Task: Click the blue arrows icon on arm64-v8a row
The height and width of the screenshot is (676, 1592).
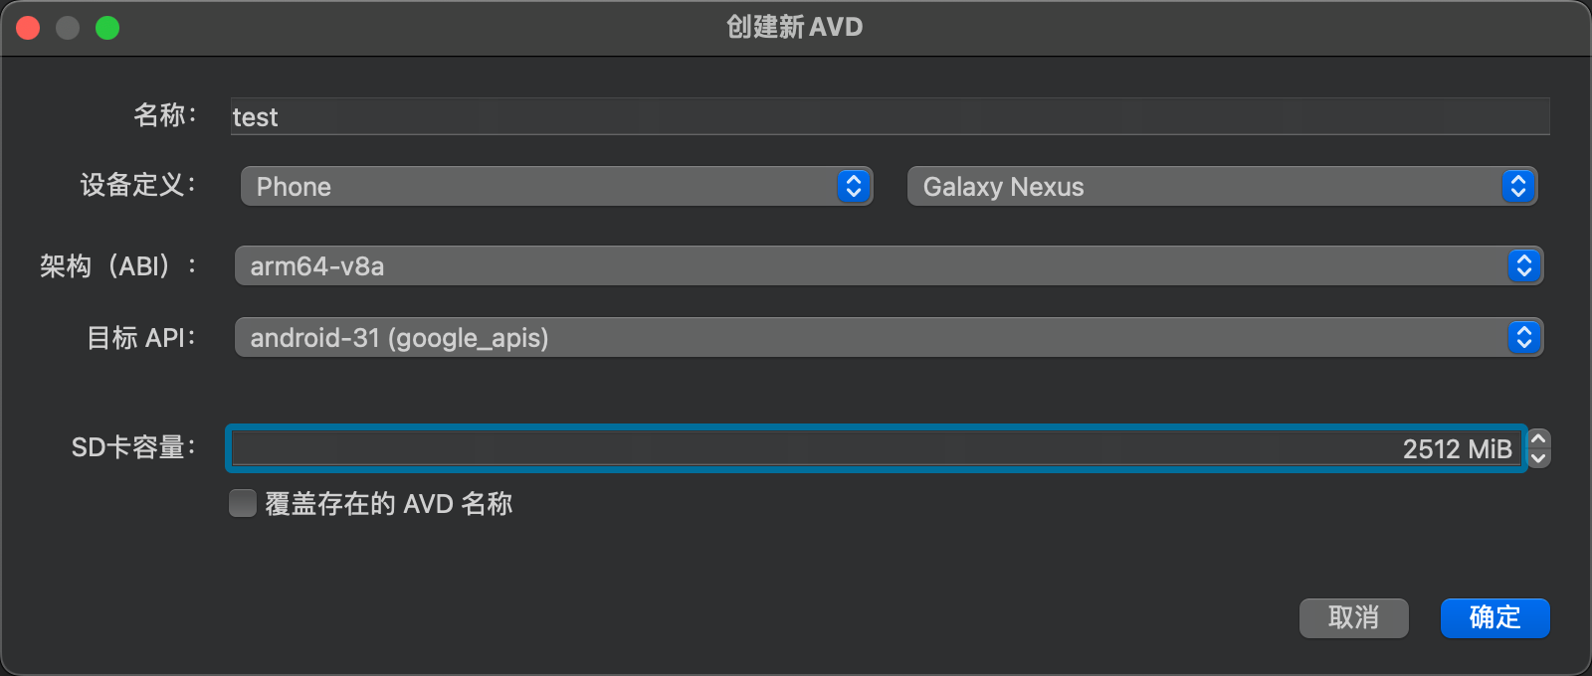Action: [1524, 265]
